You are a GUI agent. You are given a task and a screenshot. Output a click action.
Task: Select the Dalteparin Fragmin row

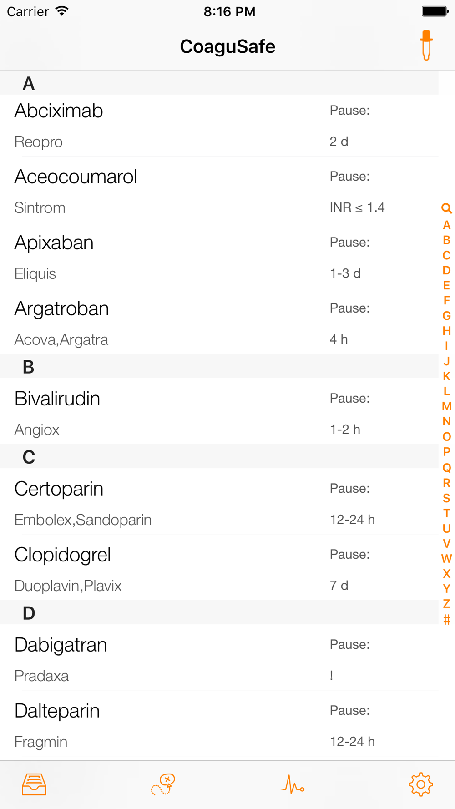click(218, 726)
